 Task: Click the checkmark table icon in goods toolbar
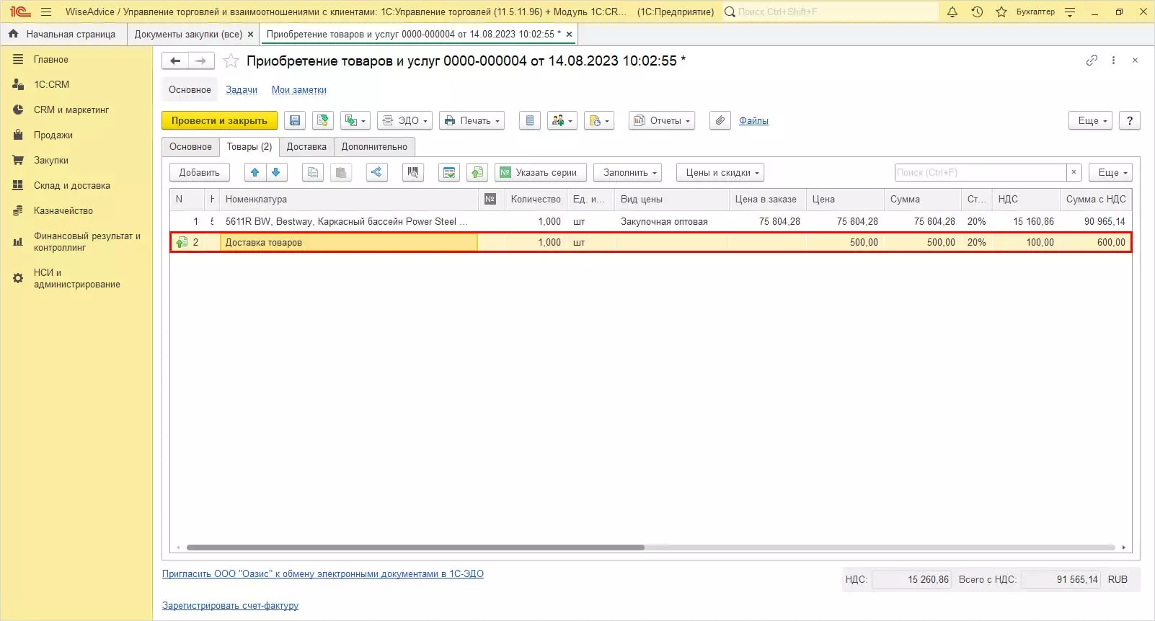point(449,172)
